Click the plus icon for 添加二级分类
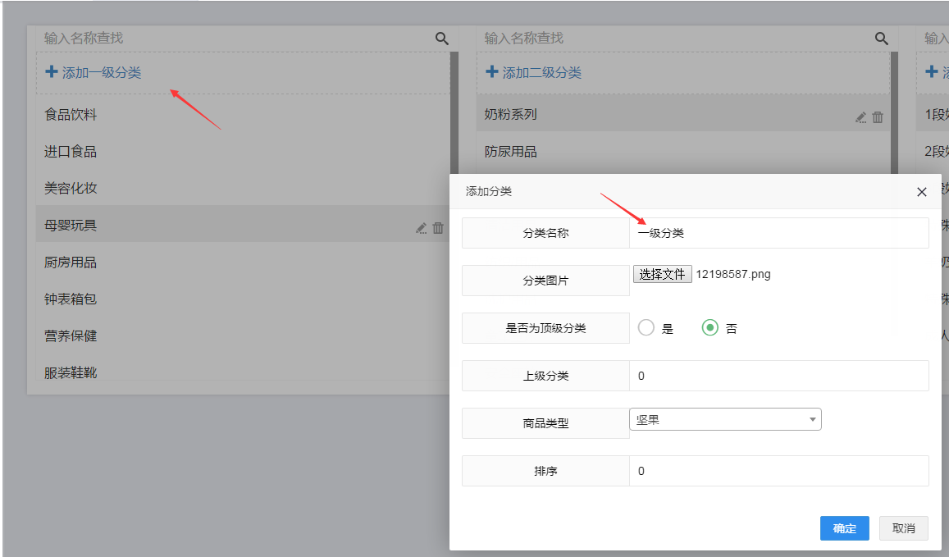This screenshot has height=557, width=949. pos(492,72)
